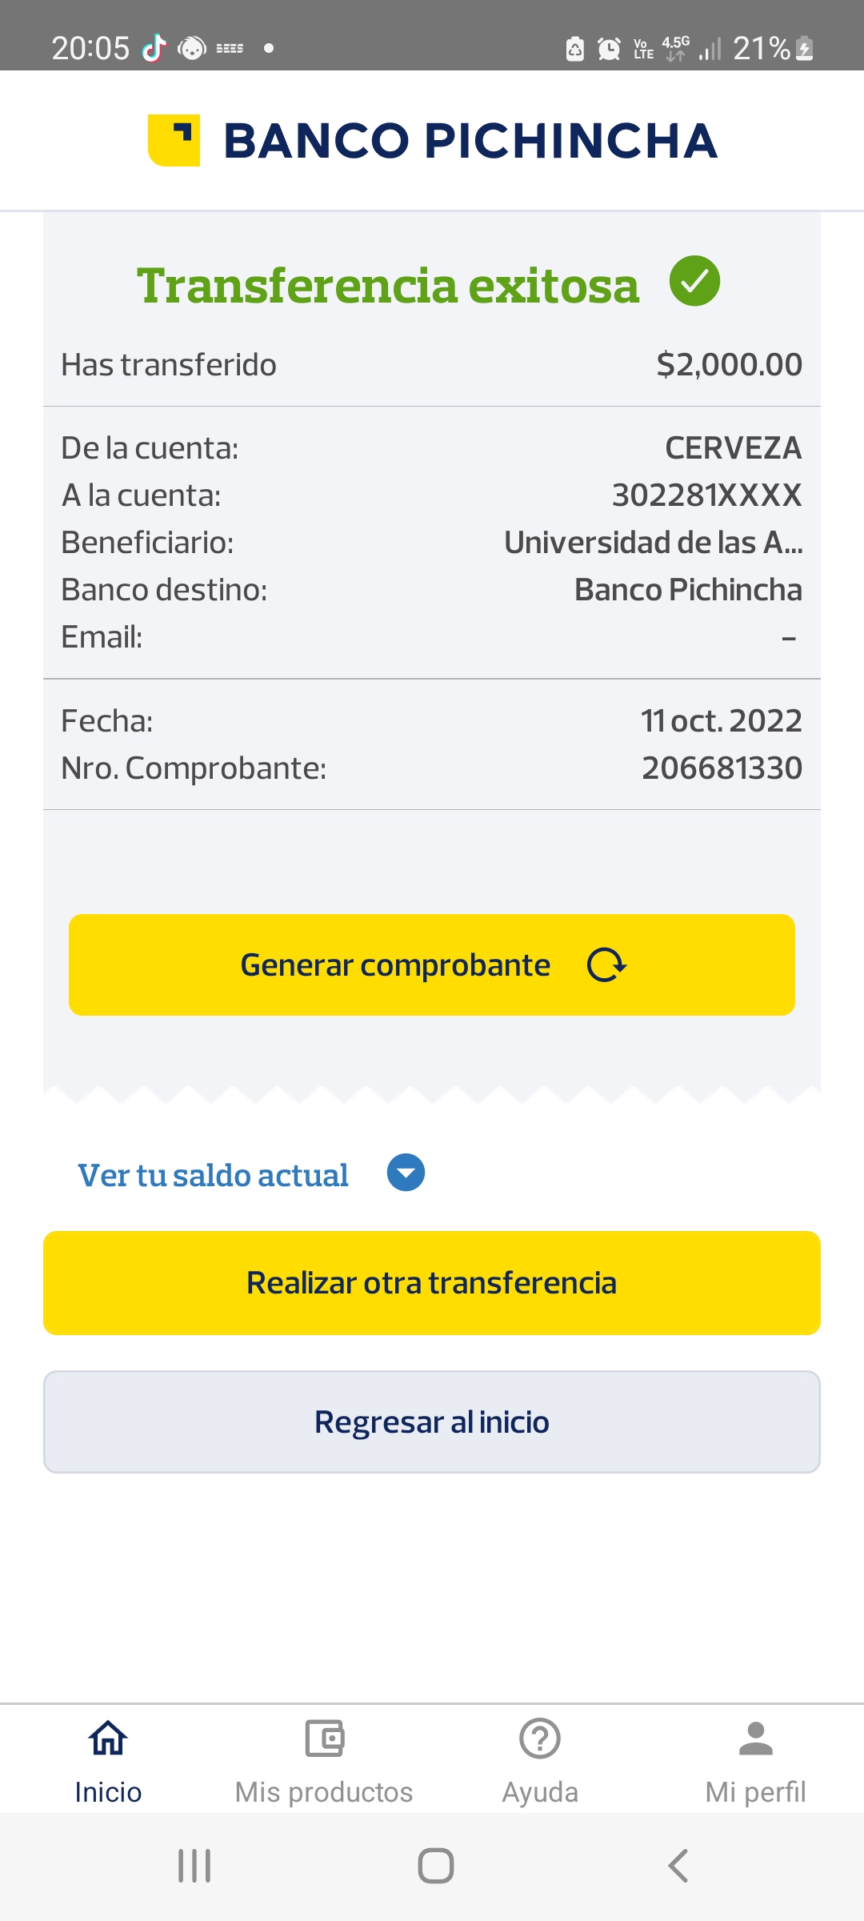Tap the green success checkmark icon
The width and height of the screenshot is (864, 1921).
click(694, 281)
